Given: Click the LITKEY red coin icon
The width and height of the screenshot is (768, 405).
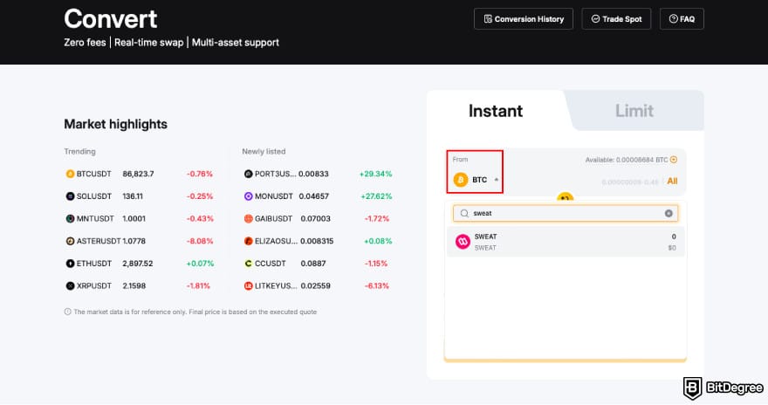Looking at the screenshot, I should (249, 286).
